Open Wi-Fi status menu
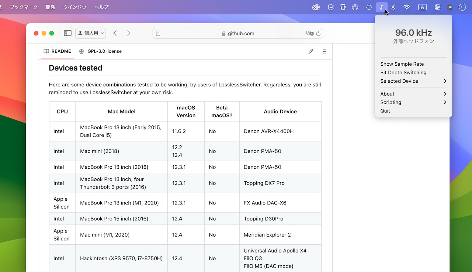472x272 pixels. click(x=406, y=7)
